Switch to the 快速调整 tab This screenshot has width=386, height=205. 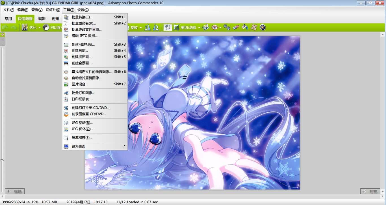click(25, 19)
